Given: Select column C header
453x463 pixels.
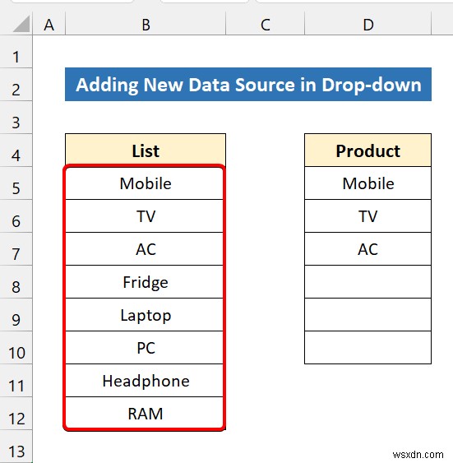Looking at the screenshot, I should pyautogui.click(x=265, y=25).
